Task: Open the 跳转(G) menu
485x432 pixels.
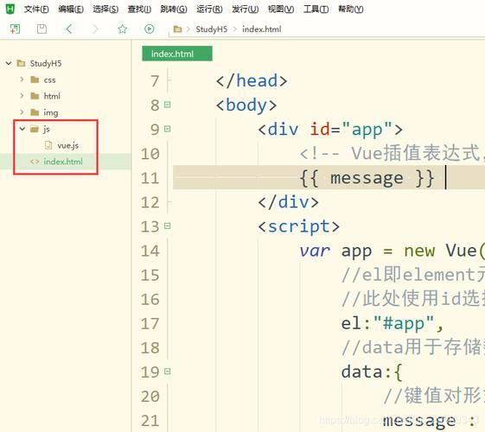Action: 174,10
